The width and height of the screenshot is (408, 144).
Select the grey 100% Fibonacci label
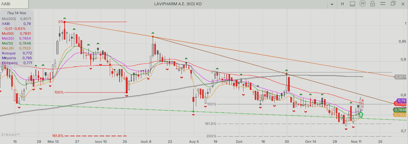[x=212, y=104]
